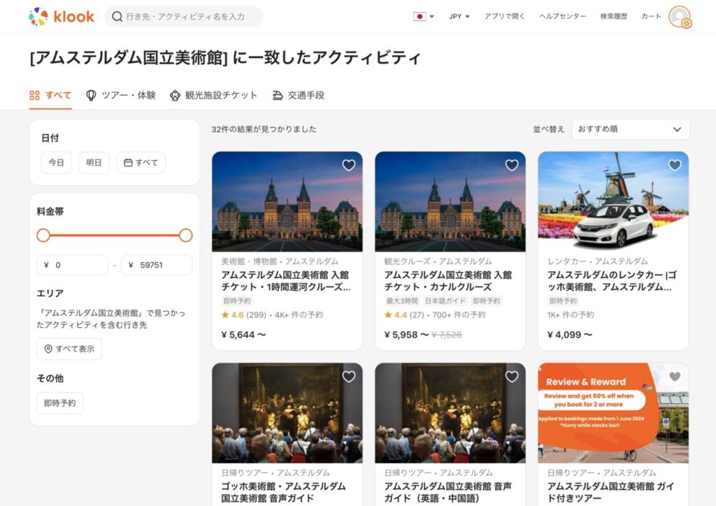Image resolution: width=716 pixels, height=506 pixels.
Task: Toggle the 明日 date filter
Action: [x=94, y=163]
